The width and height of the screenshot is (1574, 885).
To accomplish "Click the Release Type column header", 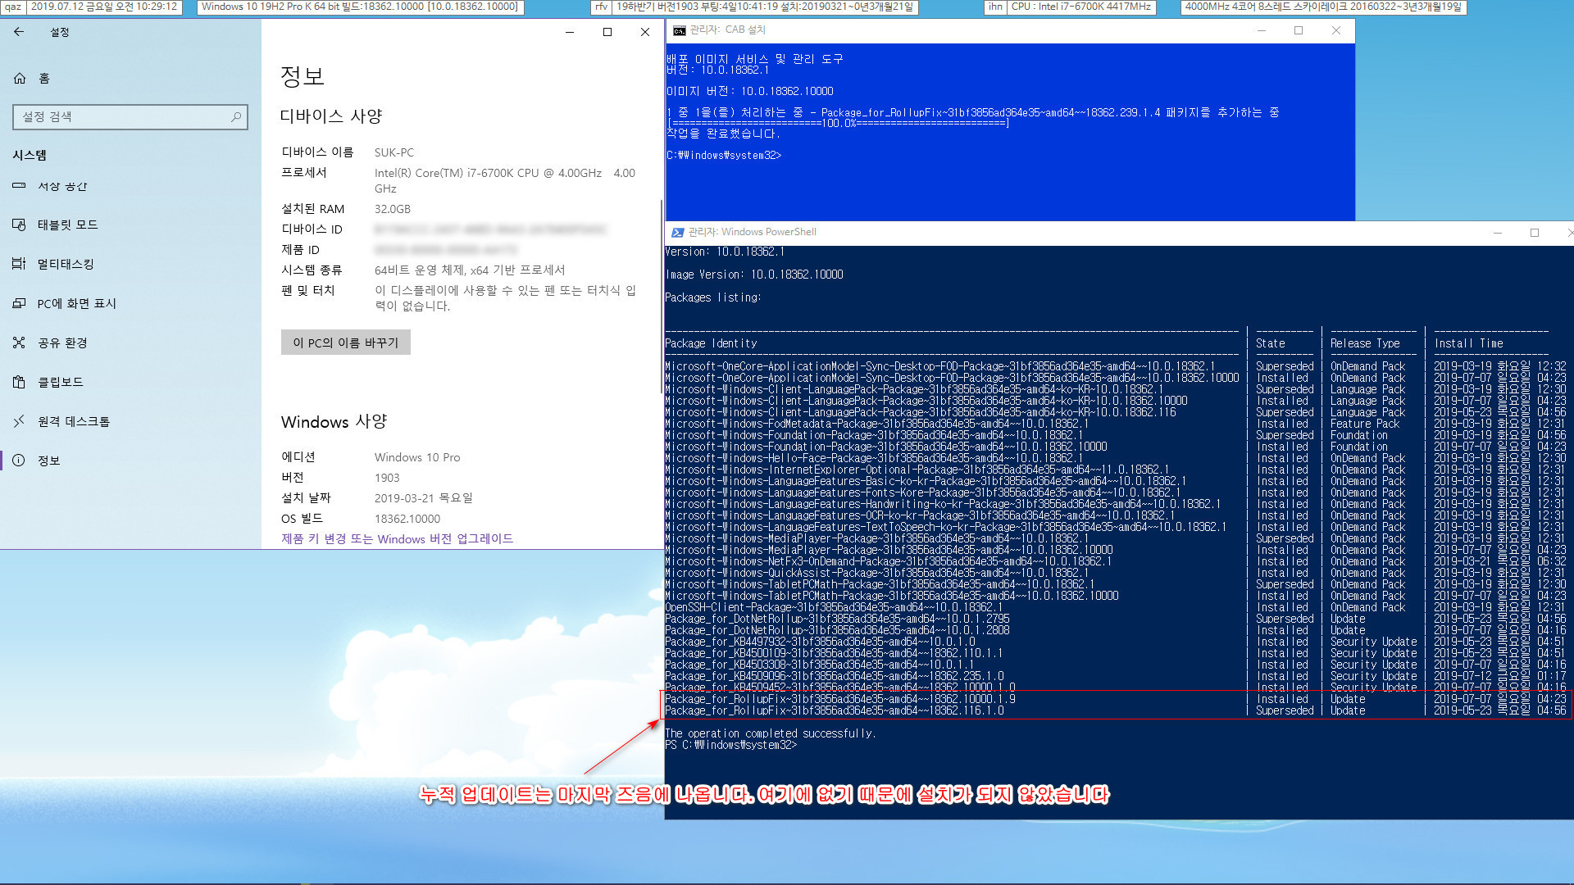I will click(1365, 343).
